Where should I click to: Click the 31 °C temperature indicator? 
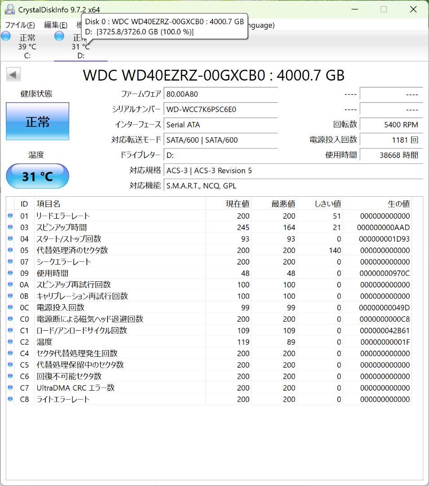pos(37,176)
